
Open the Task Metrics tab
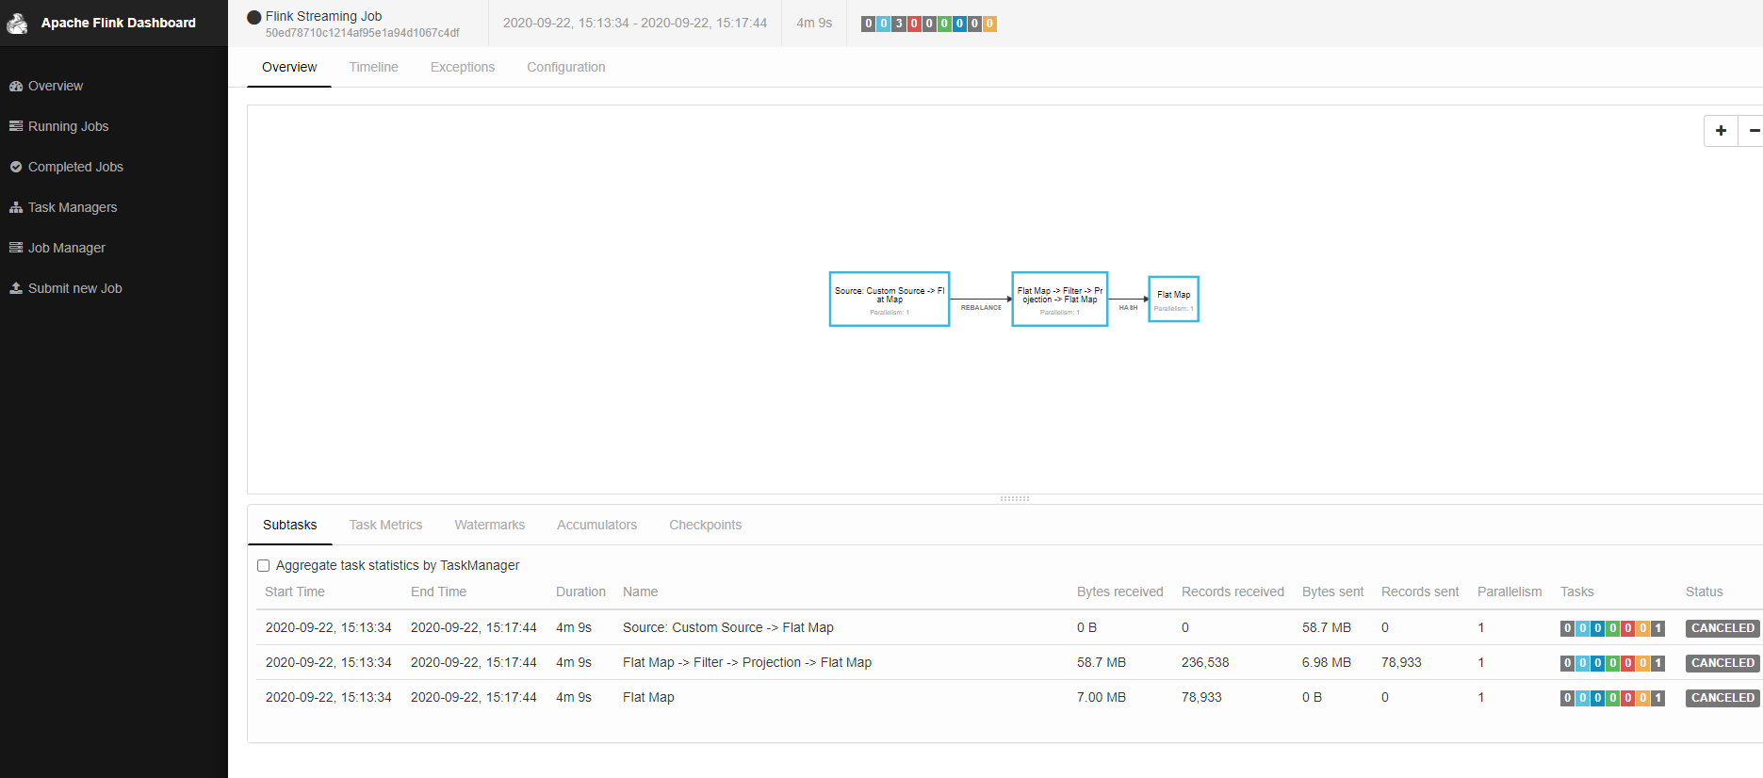coord(385,525)
